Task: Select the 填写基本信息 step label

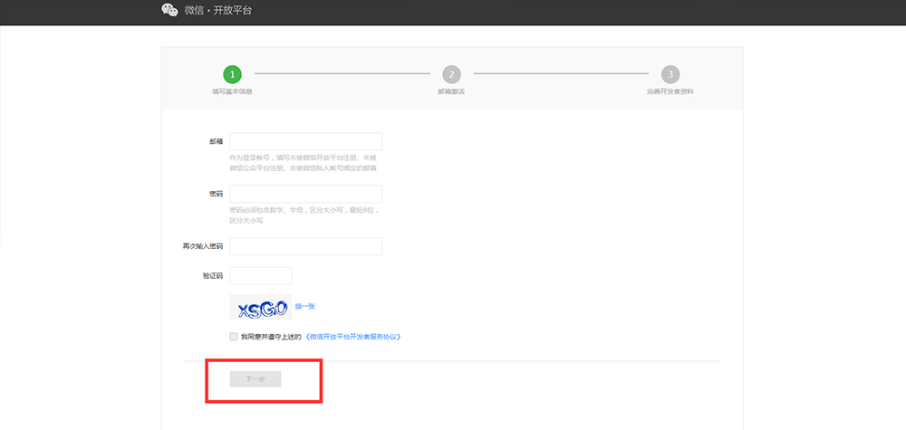Action: pos(232,91)
